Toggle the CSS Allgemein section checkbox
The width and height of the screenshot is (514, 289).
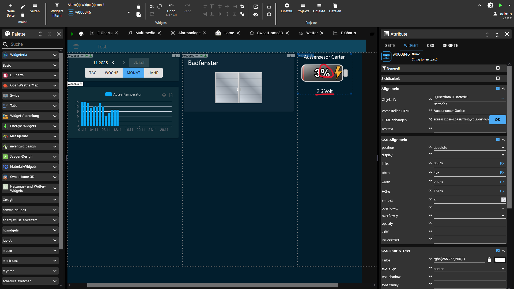tap(498, 139)
